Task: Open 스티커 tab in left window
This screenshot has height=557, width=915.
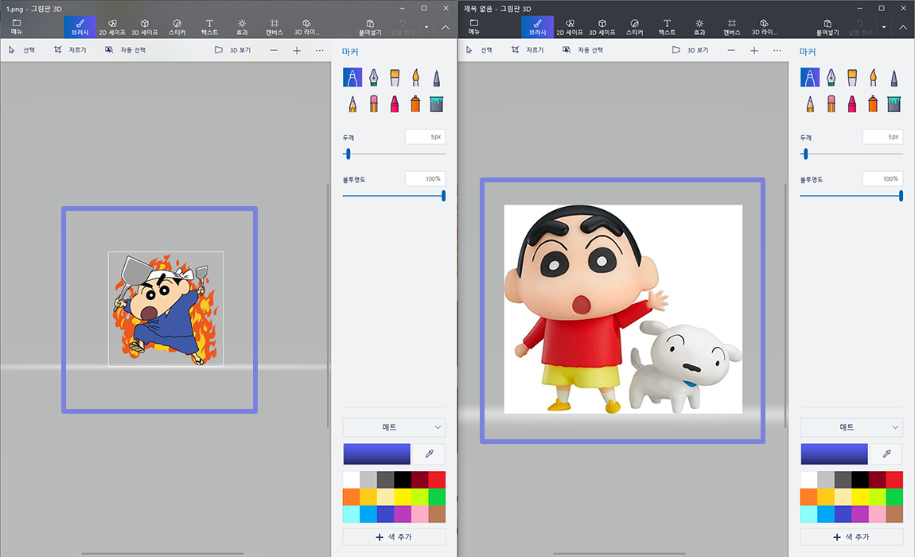Action: pyautogui.click(x=177, y=27)
